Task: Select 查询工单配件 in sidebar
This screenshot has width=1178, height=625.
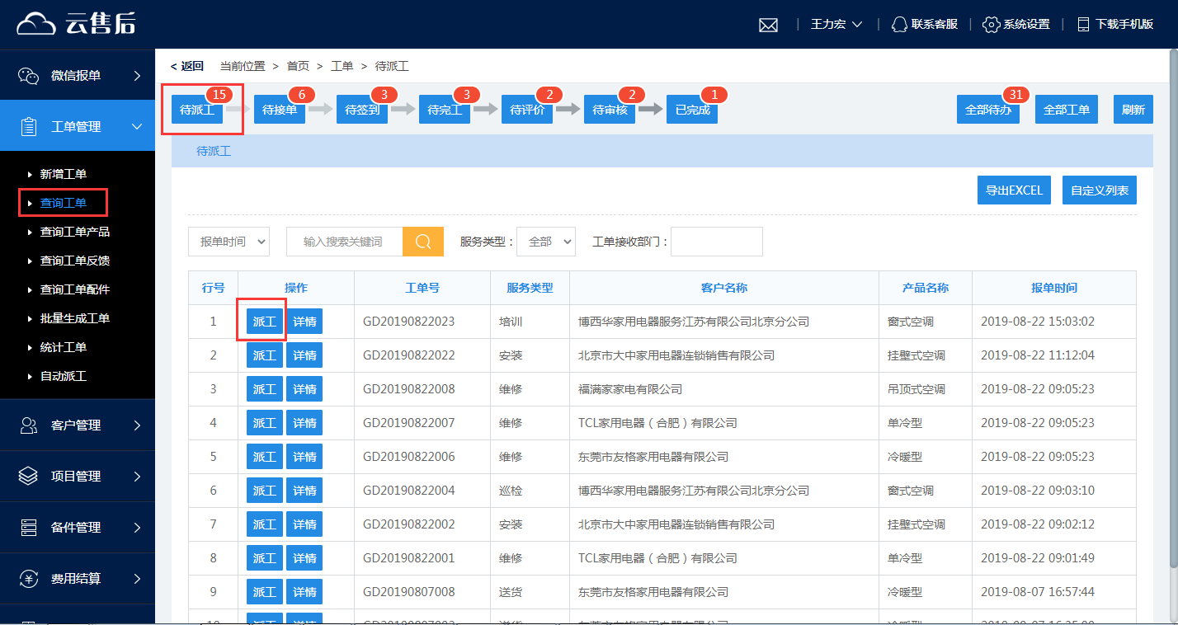Action: 75,289
